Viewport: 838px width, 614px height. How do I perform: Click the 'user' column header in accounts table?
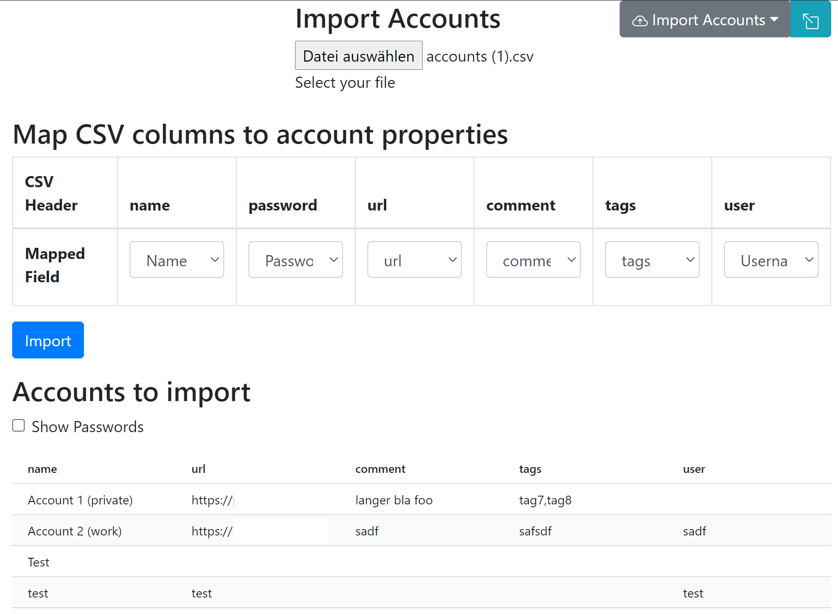(x=749, y=469)
